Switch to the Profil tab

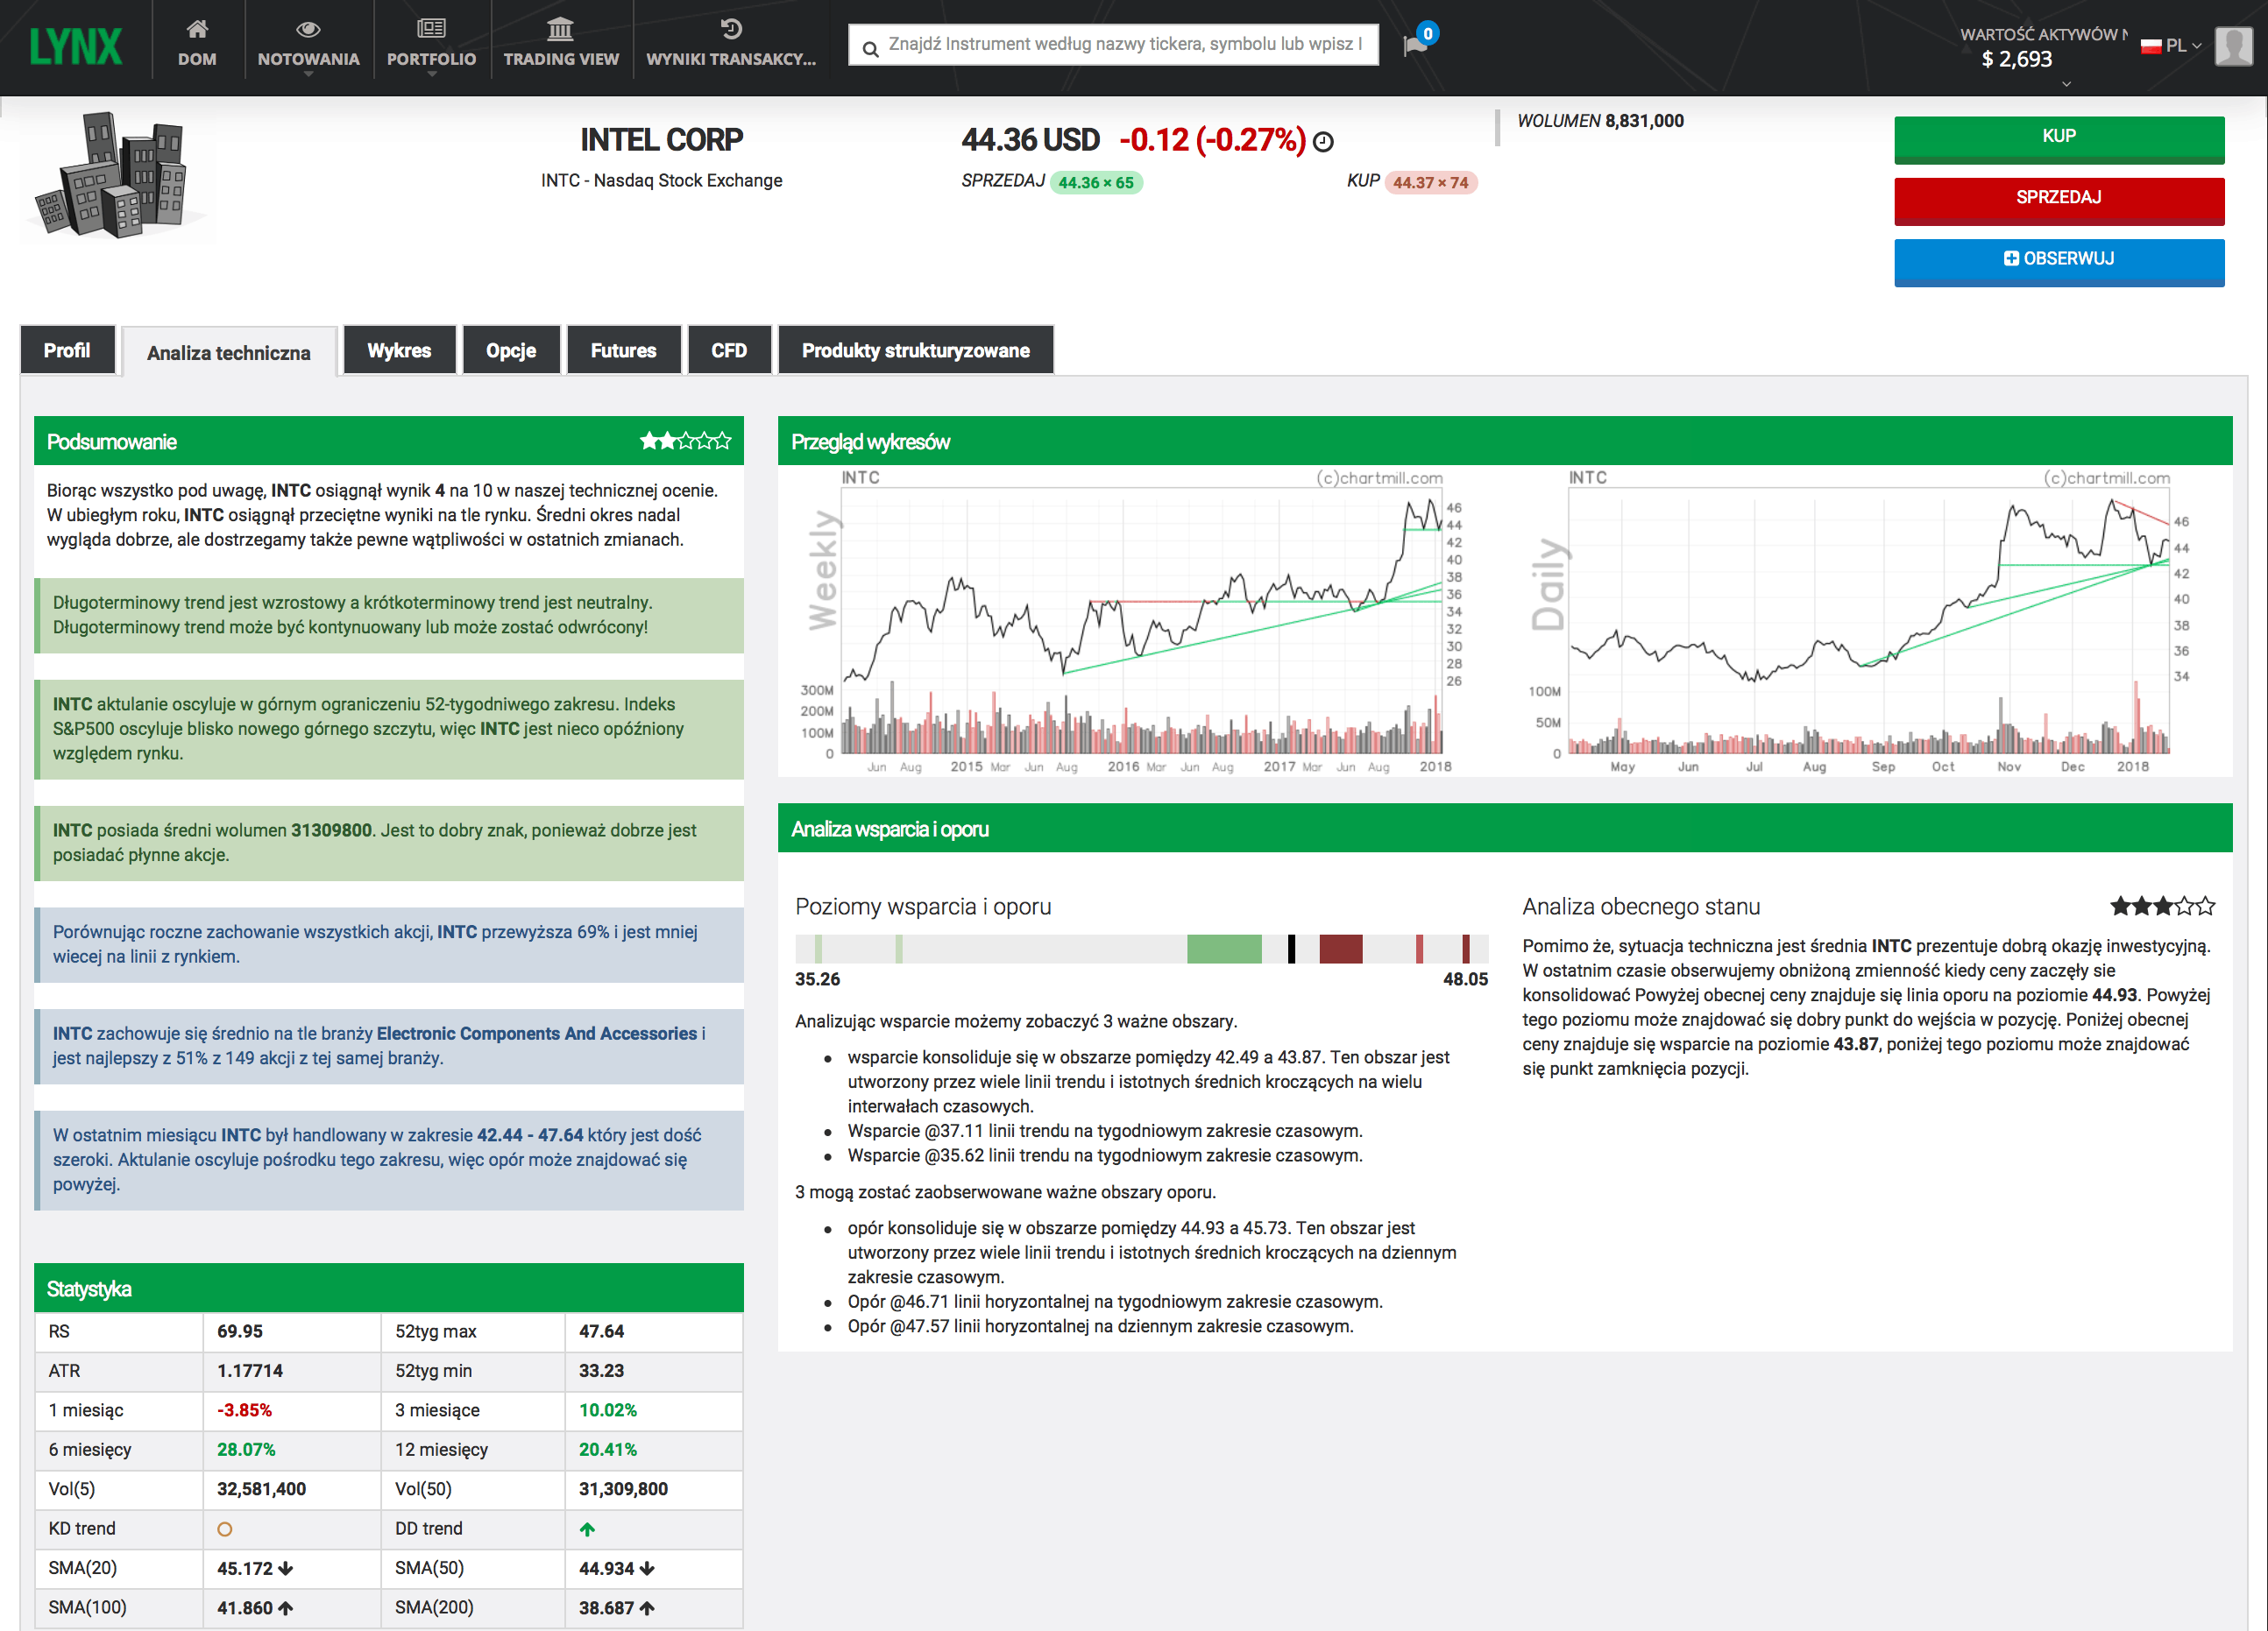67,349
